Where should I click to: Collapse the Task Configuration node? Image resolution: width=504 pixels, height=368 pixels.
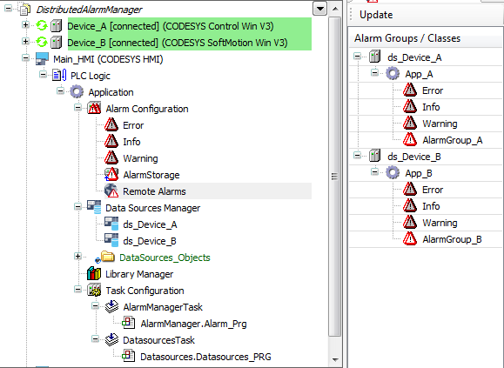tap(77, 289)
